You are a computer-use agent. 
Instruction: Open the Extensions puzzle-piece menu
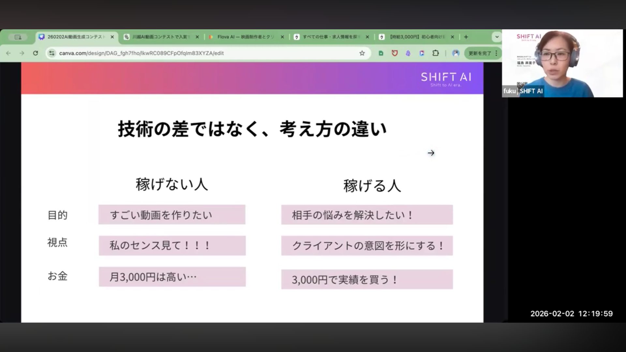(x=436, y=53)
